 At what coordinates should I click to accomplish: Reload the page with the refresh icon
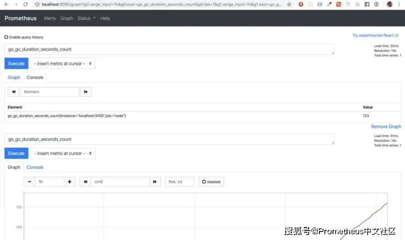25,4
